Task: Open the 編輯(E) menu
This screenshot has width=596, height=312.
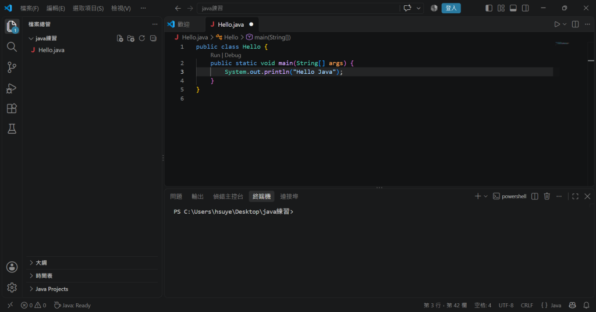Action: pyautogui.click(x=55, y=8)
